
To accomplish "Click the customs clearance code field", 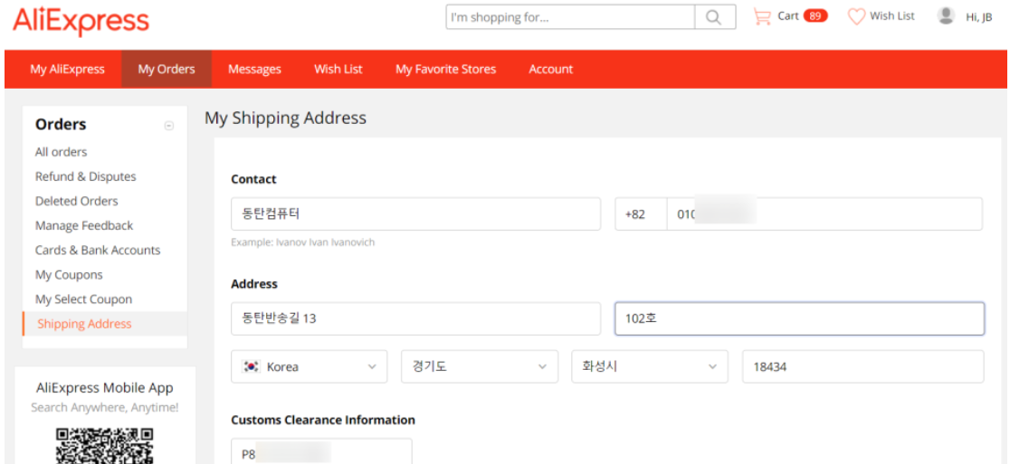I will point(321,451).
